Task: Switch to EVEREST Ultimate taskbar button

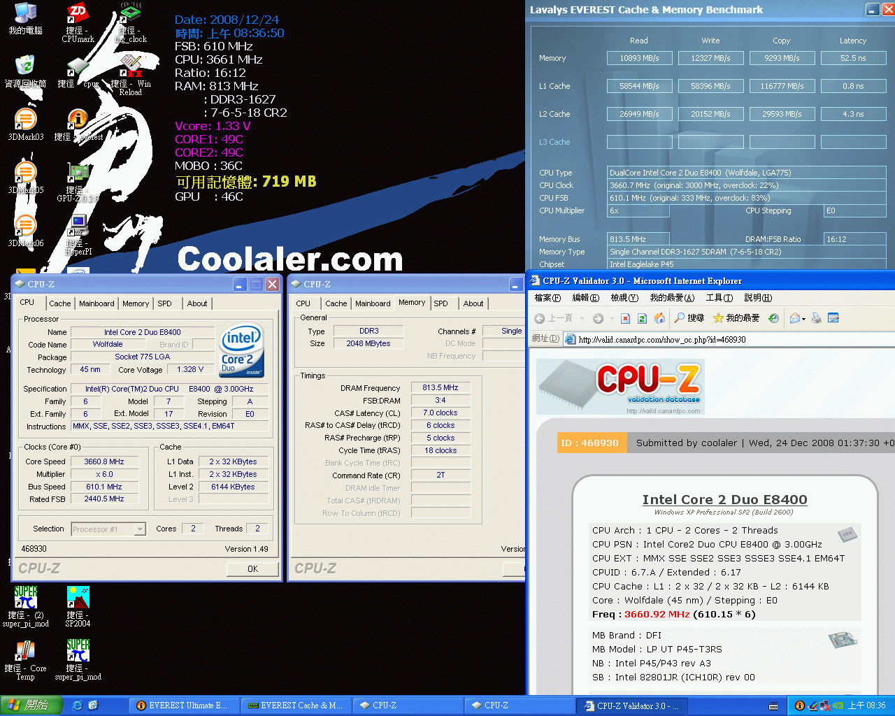Action: point(184,706)
